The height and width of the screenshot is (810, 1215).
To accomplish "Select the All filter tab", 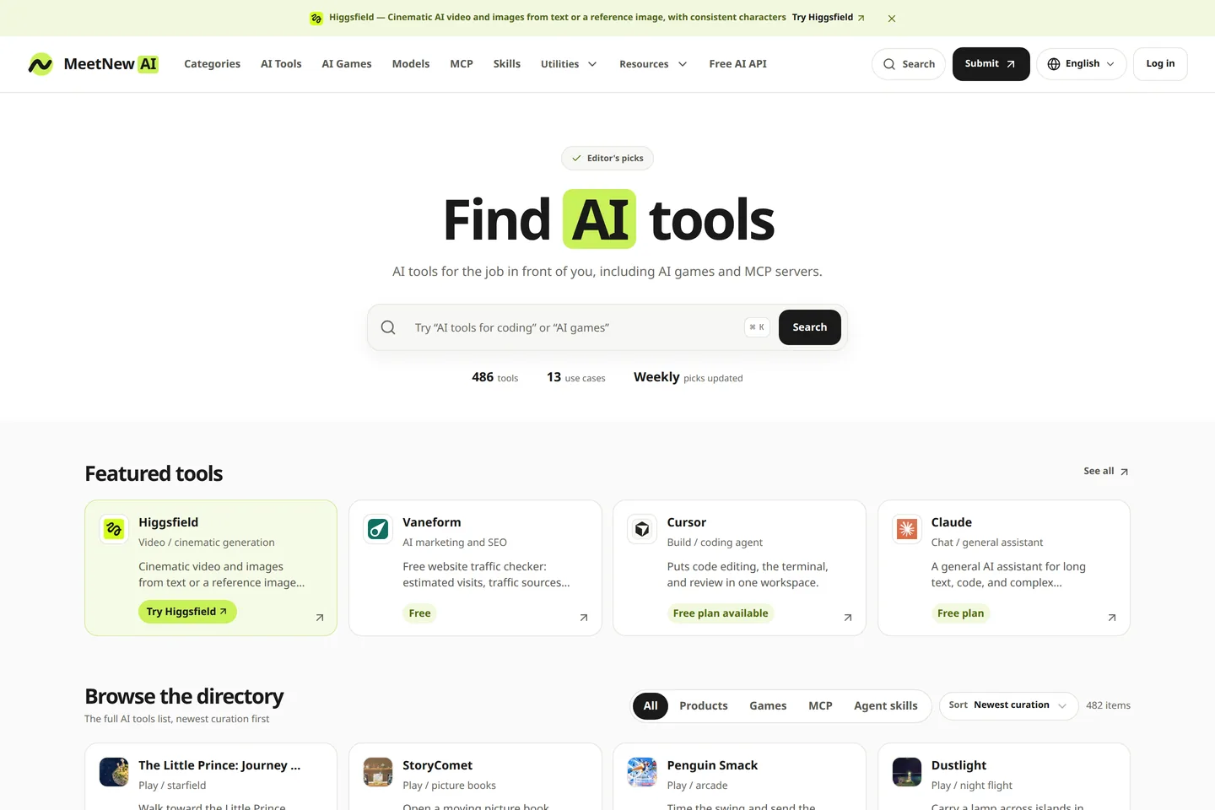I will click(x=651, y=706).
